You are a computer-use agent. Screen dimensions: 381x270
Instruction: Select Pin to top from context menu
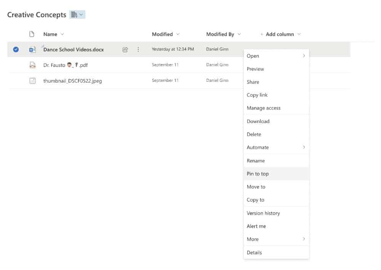pos(258,174)
